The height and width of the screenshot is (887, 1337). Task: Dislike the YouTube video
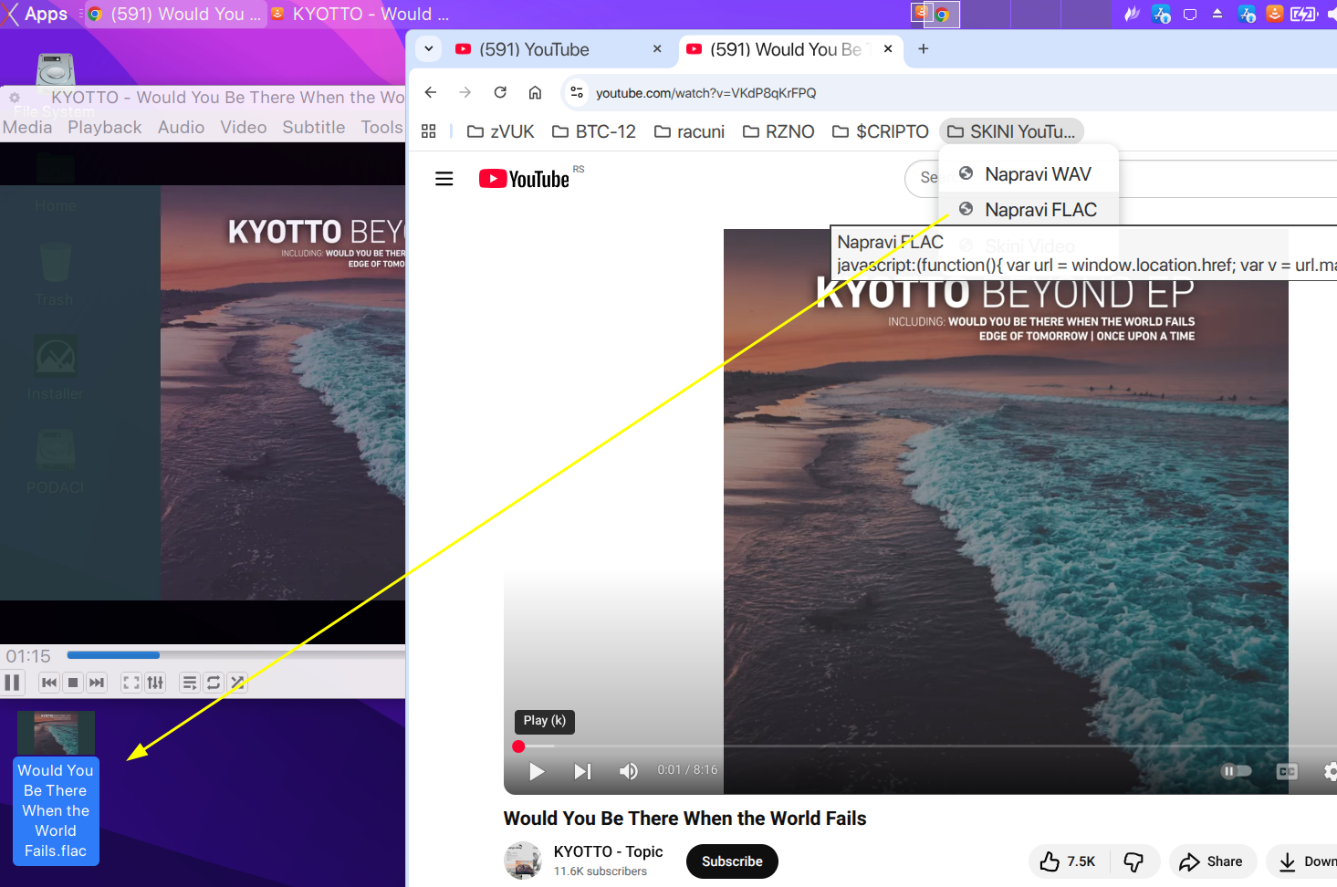[1134, 861]
